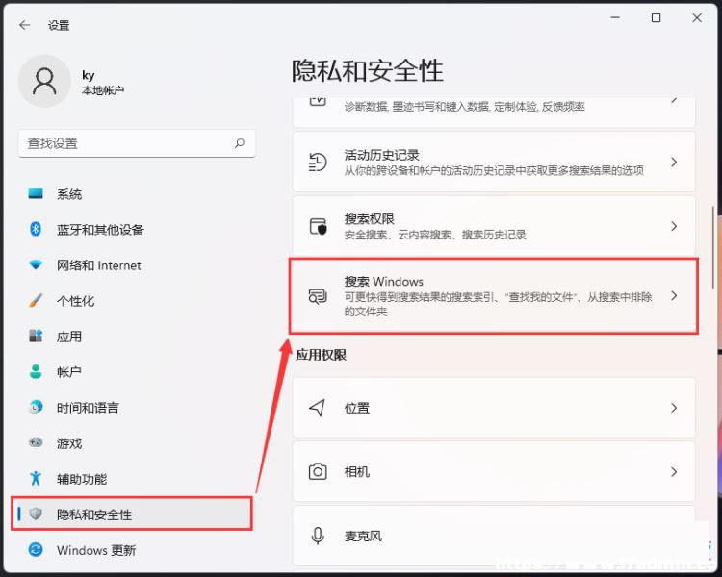The width and height of the screenshot is (722, 577).
Task: Click the vertical scrollbar of the settings list
Action: click(713, 247)
